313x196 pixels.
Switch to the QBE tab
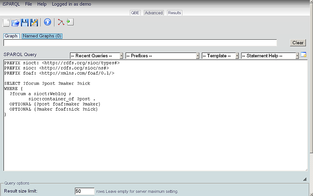click(135, 13)
